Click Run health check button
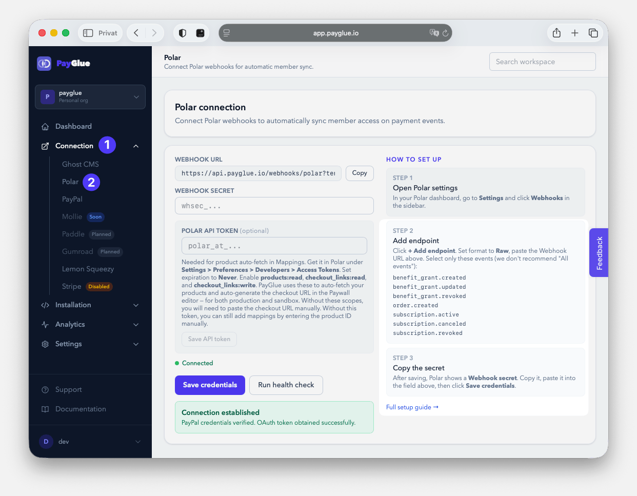637x496 pixels. coord(286,385)
